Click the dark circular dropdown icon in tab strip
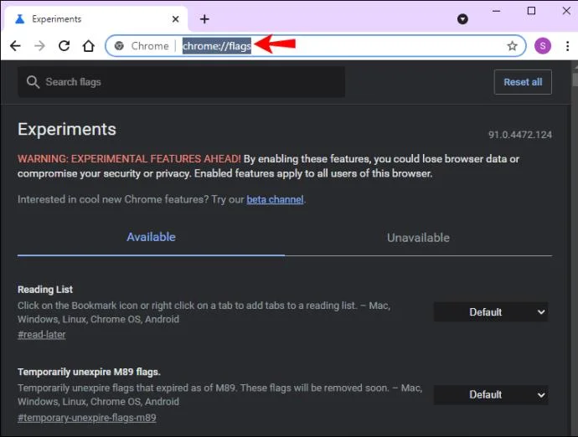Screen dimensions: 578x437 click(x=462, y=19)
